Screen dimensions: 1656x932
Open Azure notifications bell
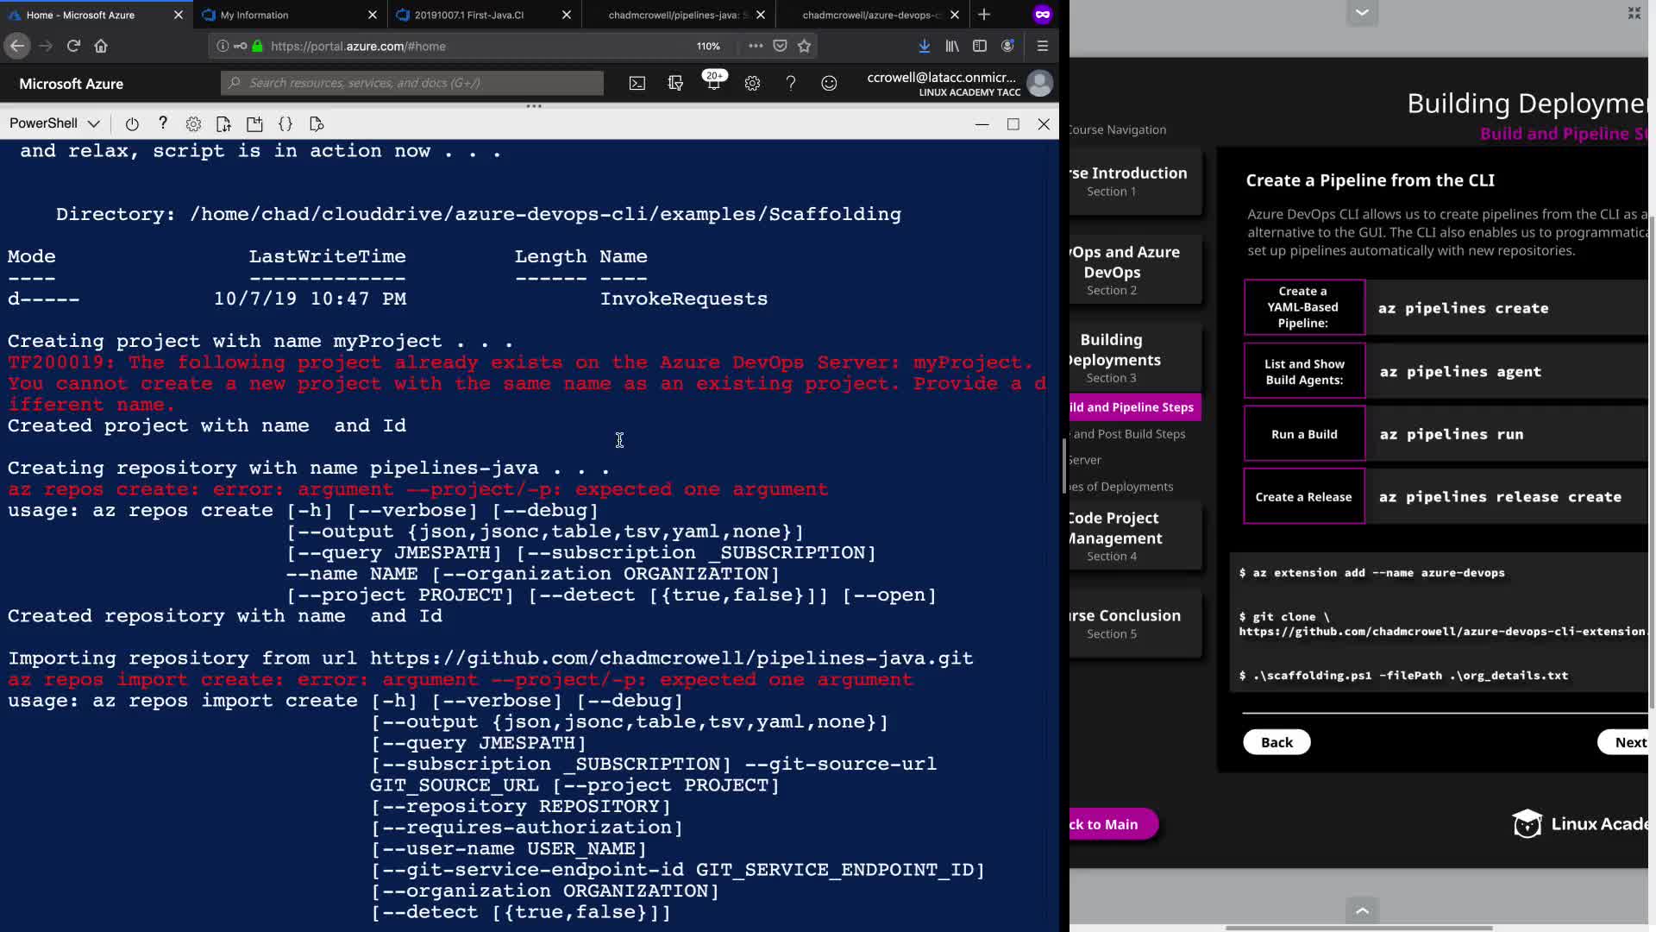coord(713,84)
